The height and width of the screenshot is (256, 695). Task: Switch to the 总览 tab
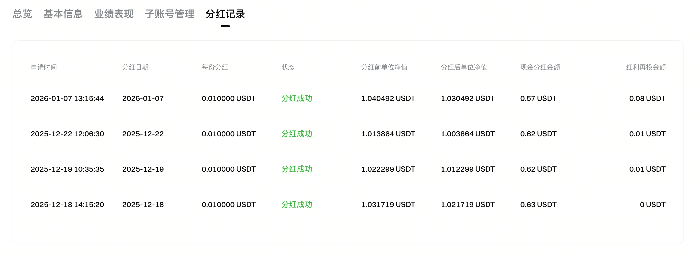click(x=22, y=15)
